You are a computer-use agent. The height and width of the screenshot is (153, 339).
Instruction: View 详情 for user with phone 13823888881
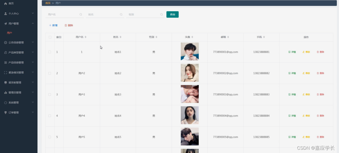[292, 52]
